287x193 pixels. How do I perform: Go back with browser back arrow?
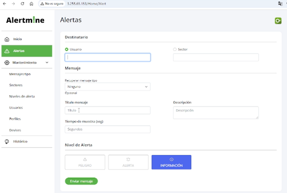pos(4,4)
